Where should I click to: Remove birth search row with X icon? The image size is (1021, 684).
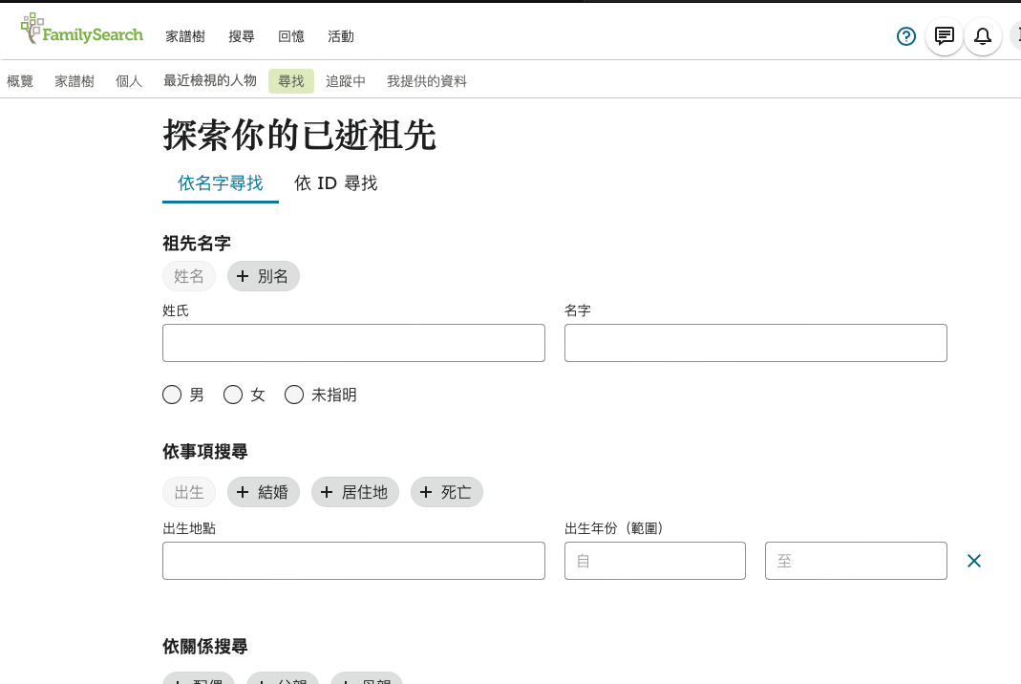point(974,561)
